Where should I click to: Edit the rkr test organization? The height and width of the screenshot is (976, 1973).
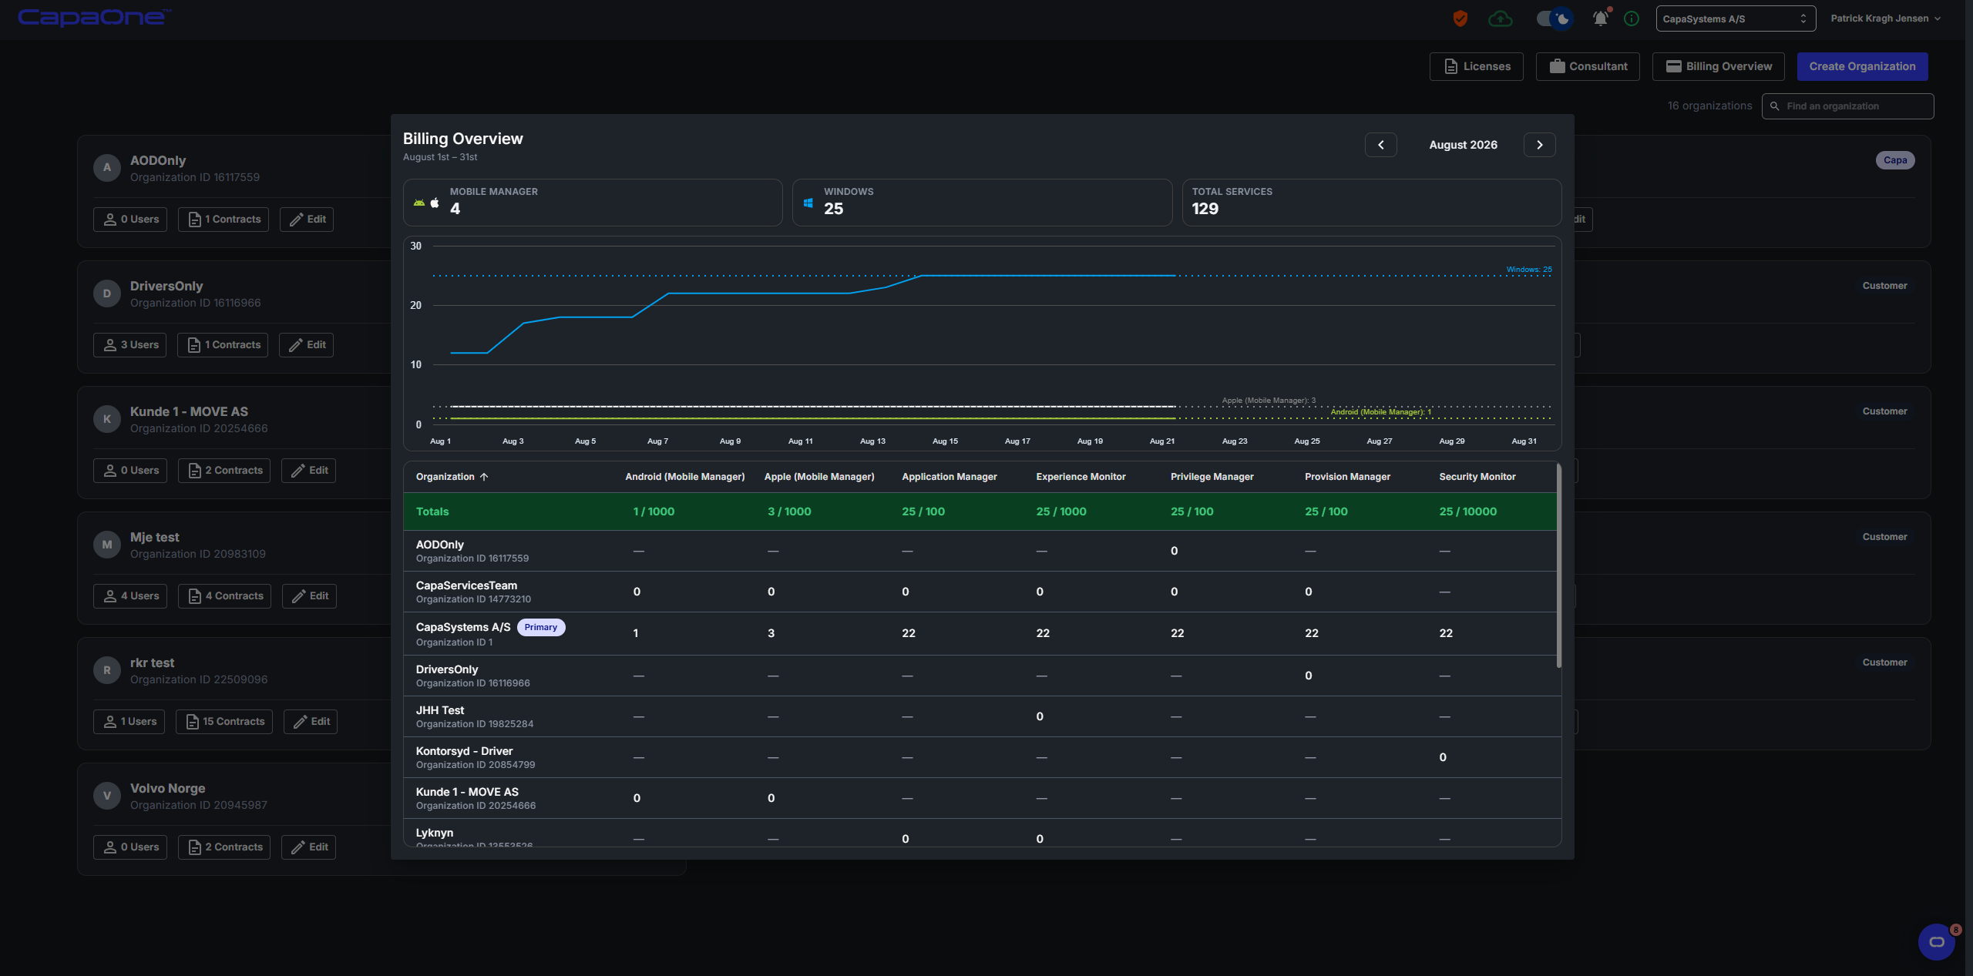[x=311, y=722]
